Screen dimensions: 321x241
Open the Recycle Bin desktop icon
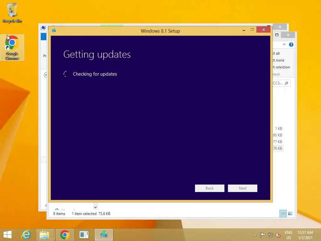(x=12, y=13)
